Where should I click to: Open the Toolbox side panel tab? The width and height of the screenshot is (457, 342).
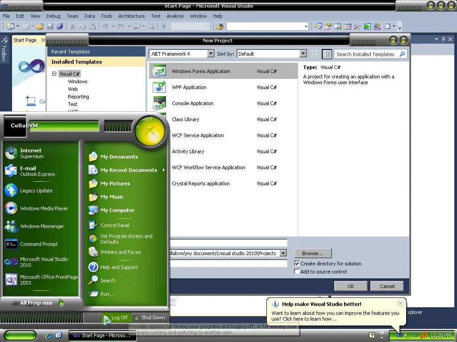click(x=4, y=49)
